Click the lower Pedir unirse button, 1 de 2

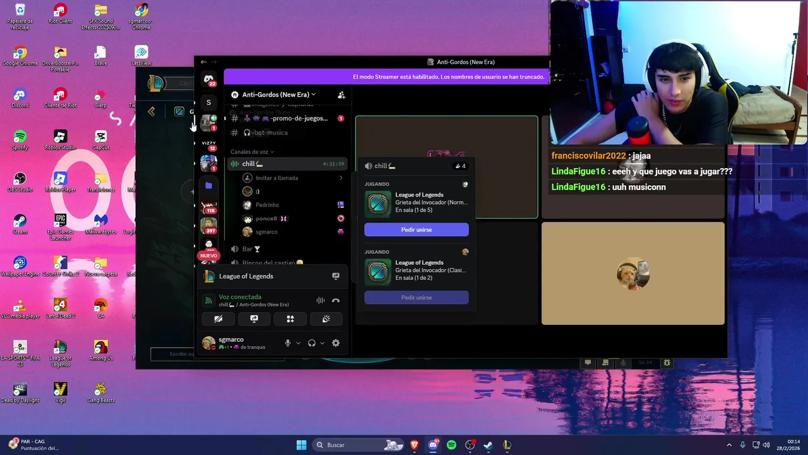point(417,298)
